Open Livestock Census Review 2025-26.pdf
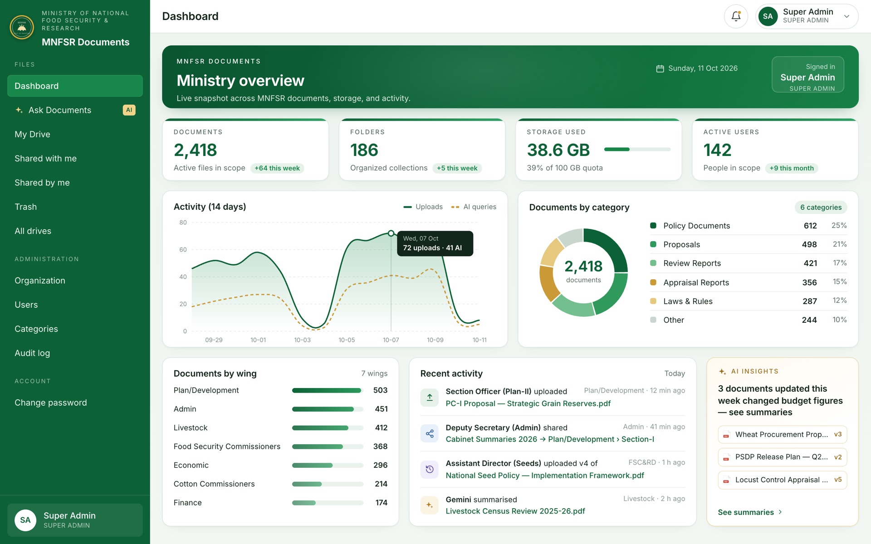The width and height of the screenshot is (871, 544). tap(515, 511)
